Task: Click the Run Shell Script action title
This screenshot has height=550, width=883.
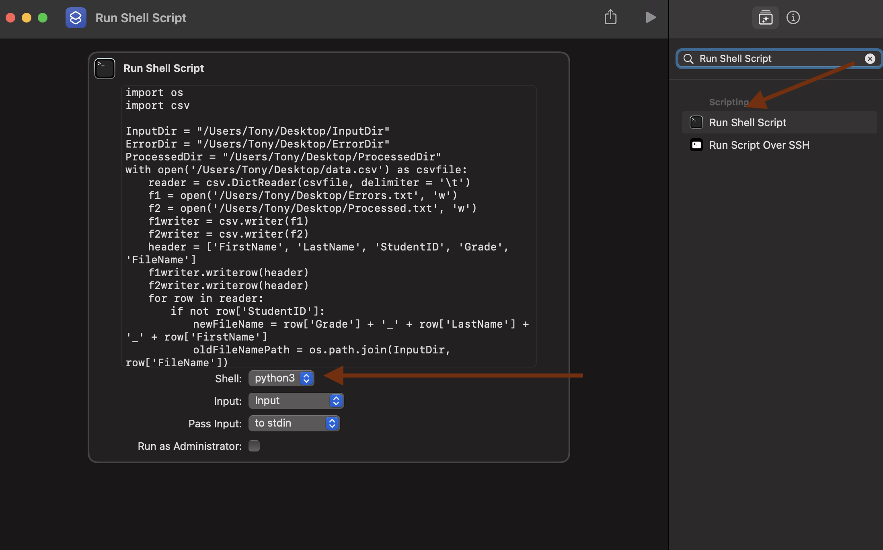Action: click(x=163, y=68)
